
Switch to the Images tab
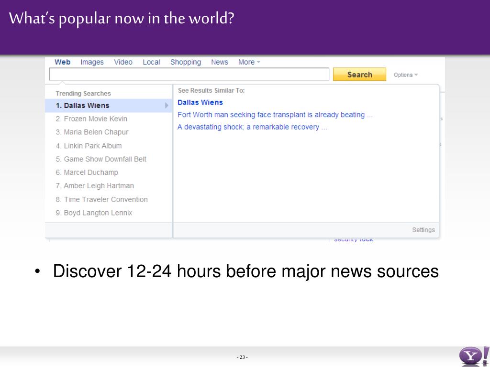click(92, 62)
